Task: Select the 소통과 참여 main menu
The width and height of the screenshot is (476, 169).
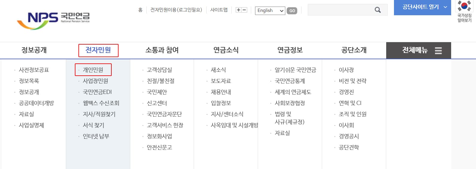Action: pyautogui.click(x=162, y=50)
